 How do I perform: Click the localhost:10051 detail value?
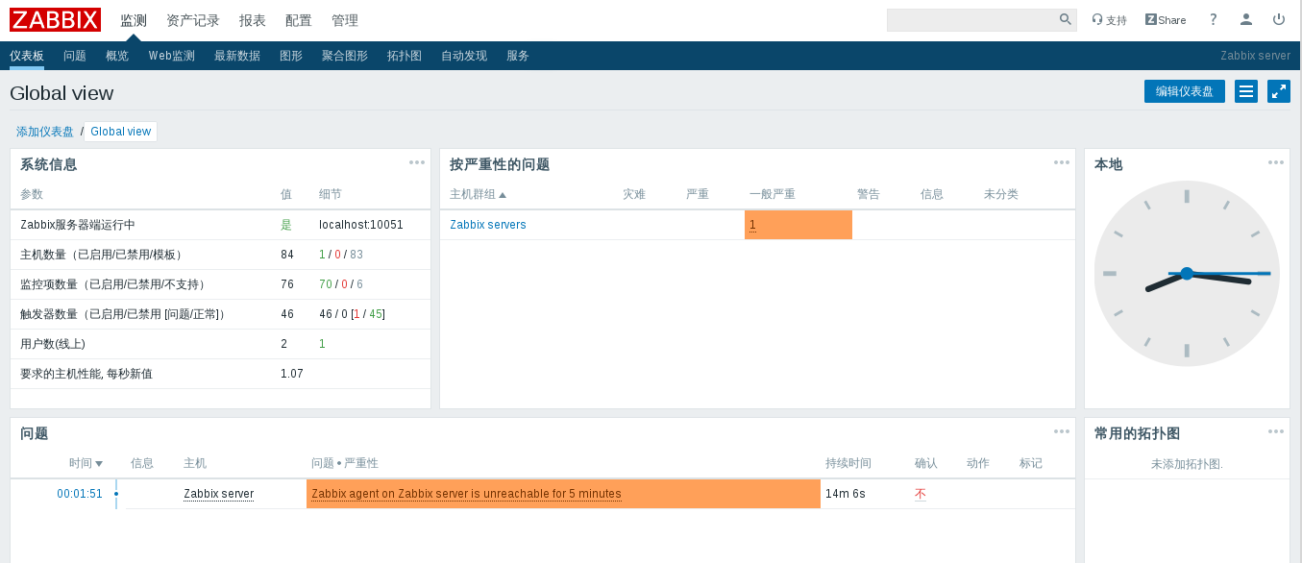[x=361, y=225]
